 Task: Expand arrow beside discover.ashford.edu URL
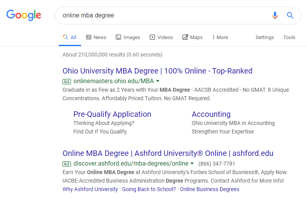tap(192, 164)
